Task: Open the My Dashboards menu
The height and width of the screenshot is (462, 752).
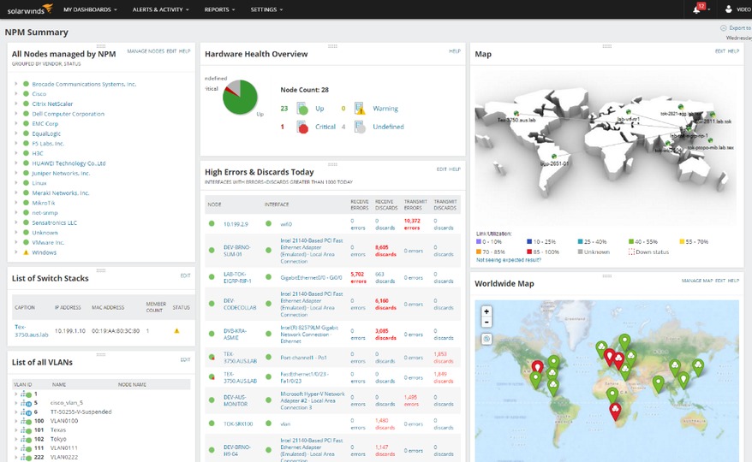Action: coord(91,9)
